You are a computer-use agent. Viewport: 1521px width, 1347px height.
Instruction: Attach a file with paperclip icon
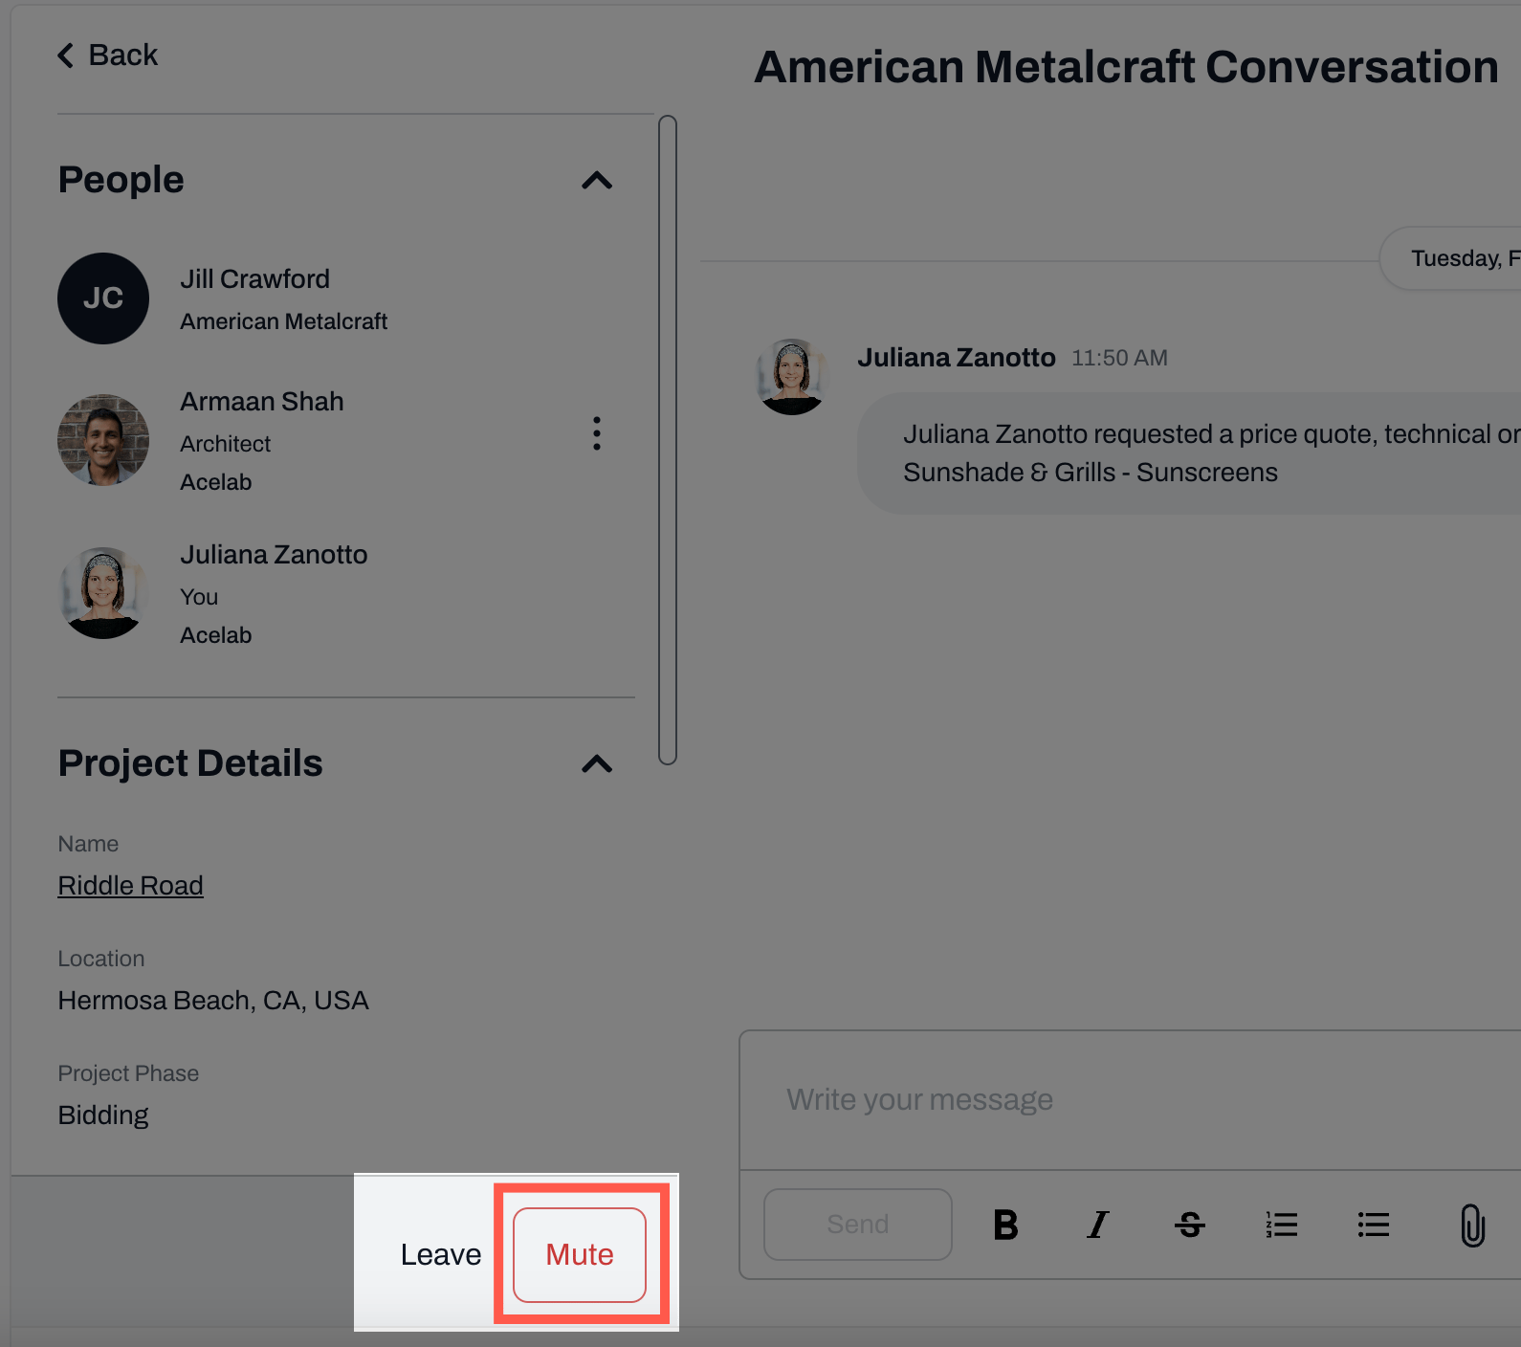(x=1472, y=1226)
